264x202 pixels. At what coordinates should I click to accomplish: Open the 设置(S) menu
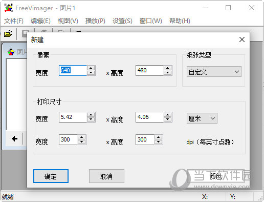click(x=122, y=21)
